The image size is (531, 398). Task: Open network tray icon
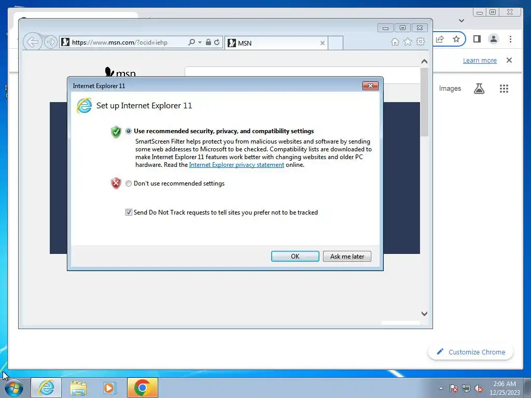[x=466, y=389]
